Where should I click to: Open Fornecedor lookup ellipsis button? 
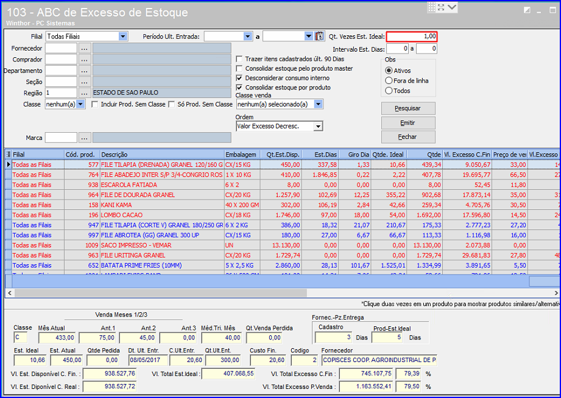click(x=84, y=48)
